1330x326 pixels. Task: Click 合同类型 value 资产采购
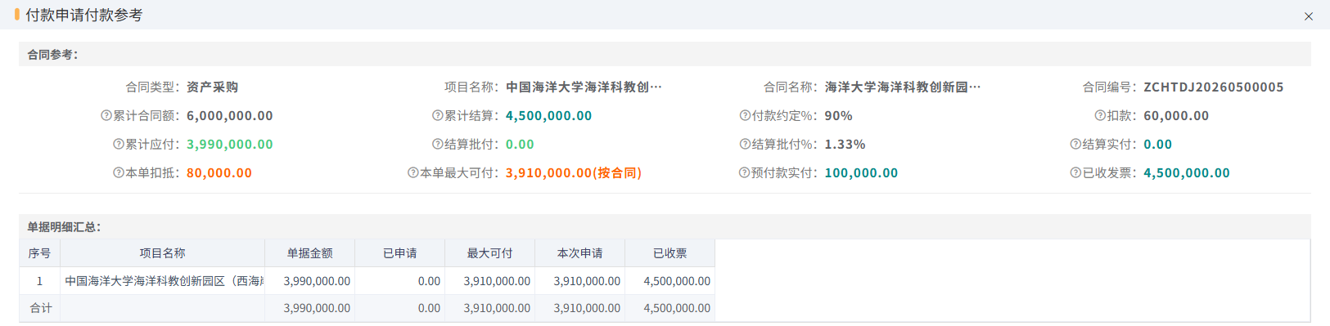click(x=212, y=87)
